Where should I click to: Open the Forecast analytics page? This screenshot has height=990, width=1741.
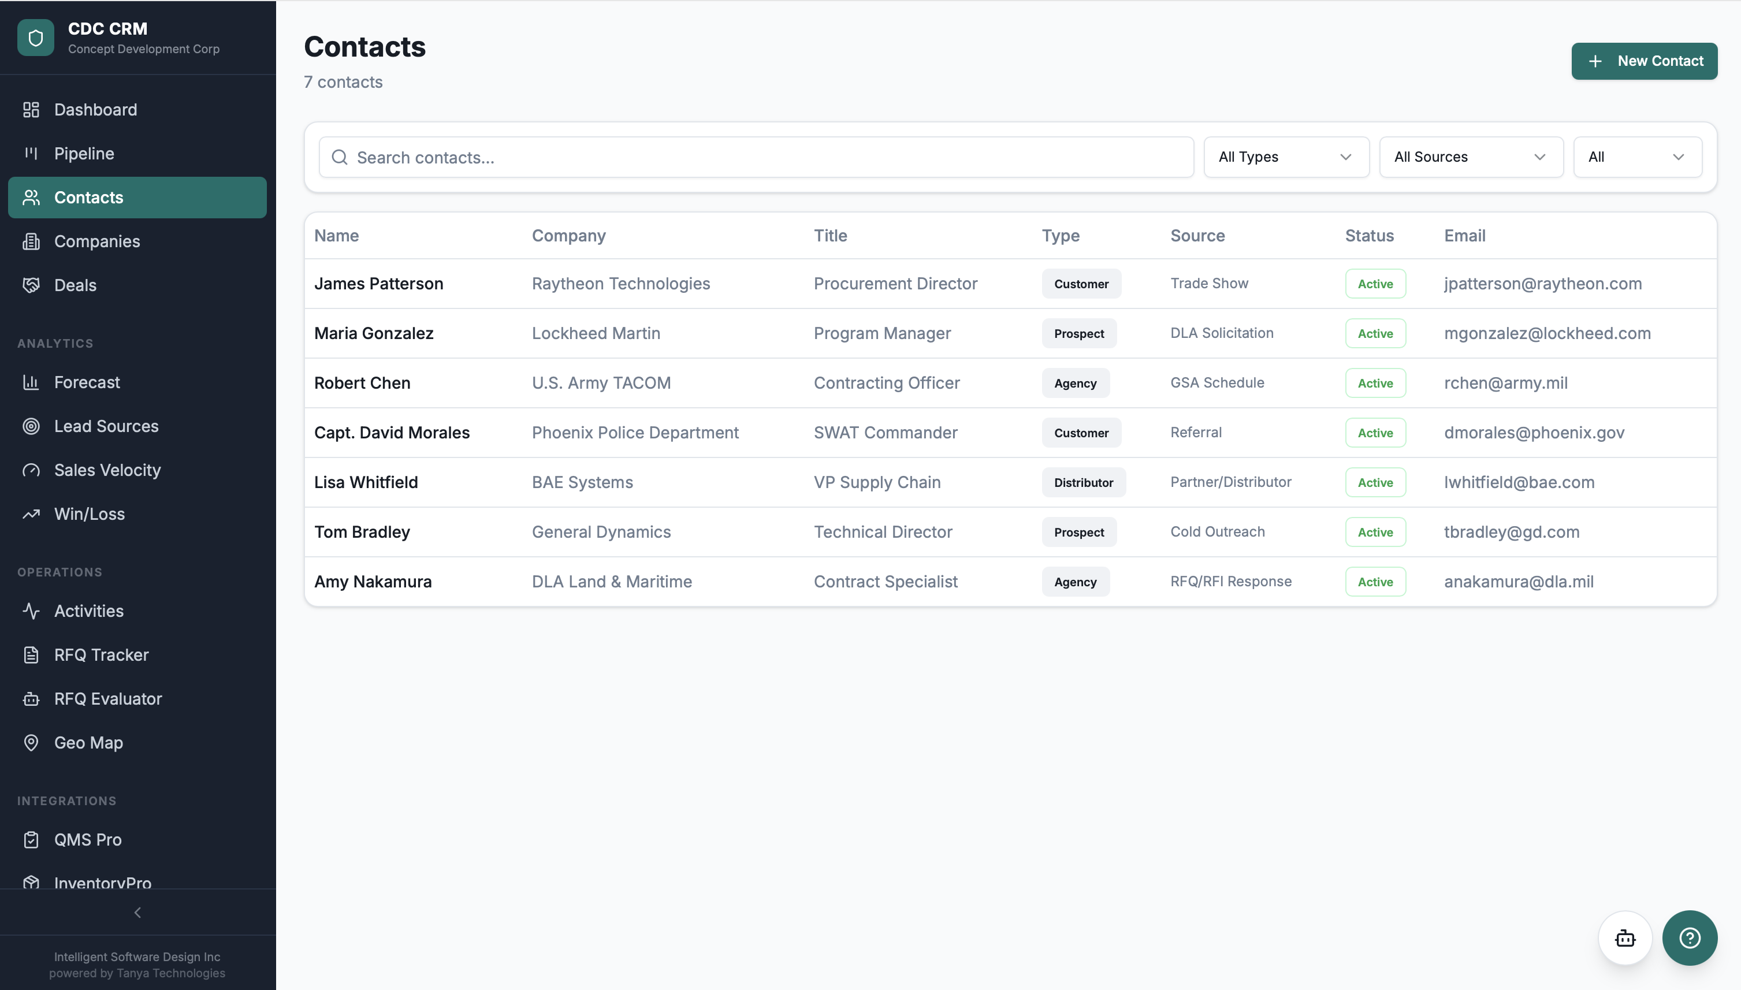137,382
